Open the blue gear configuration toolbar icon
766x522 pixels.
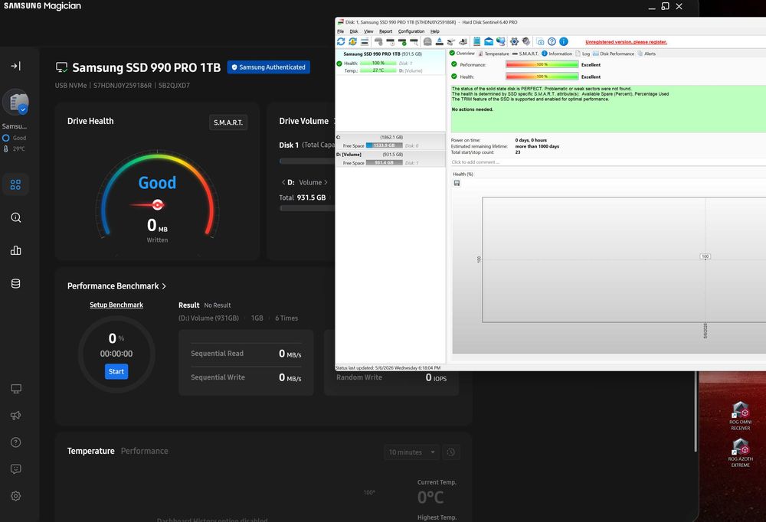coord(514,41)
